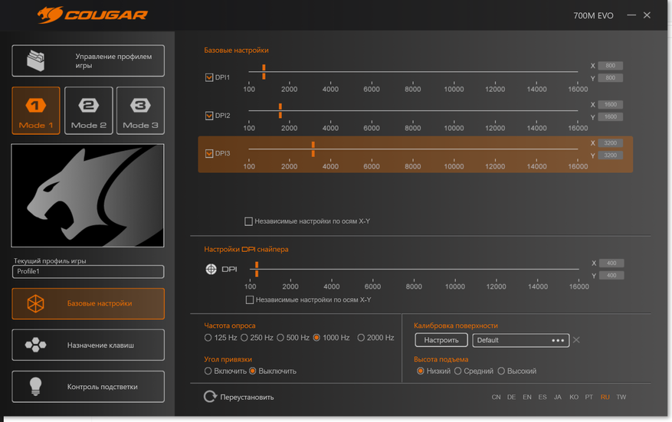This screenshot has width=672, height=422.
Task: Select 1000 Hz polling rate
Action: [316, 338]
